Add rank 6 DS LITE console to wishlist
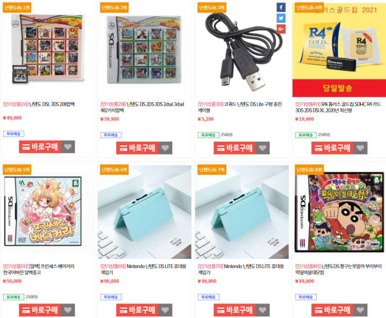Viewport: 386px width, 318px height. tap(165, 310)
